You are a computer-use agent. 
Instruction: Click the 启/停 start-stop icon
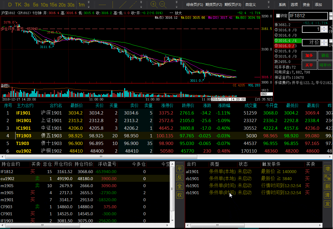click(x=327, y=178)
